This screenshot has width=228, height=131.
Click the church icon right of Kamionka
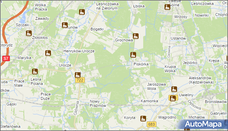click(x=172, y=98)
